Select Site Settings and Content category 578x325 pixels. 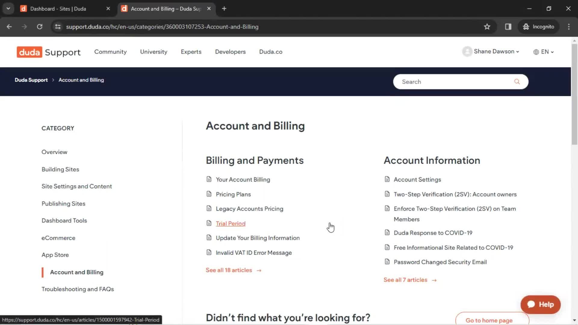point(77,186)
